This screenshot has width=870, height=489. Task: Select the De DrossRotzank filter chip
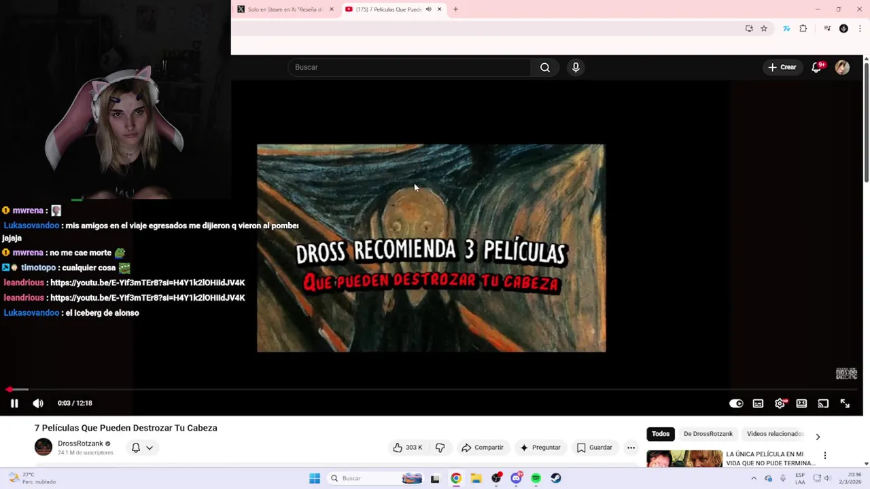pyautogui.click(x=708, y=434)
